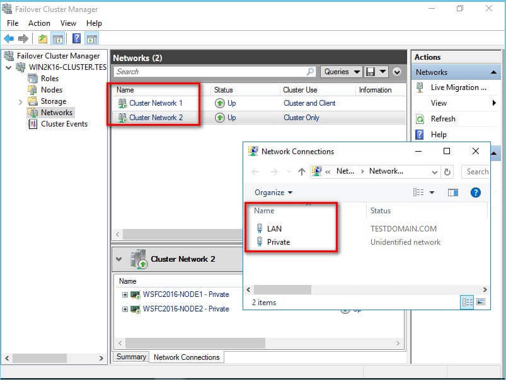Click the Help icon in Actions pane
This screenshot has height=380, width=506.
pos(420,135)
